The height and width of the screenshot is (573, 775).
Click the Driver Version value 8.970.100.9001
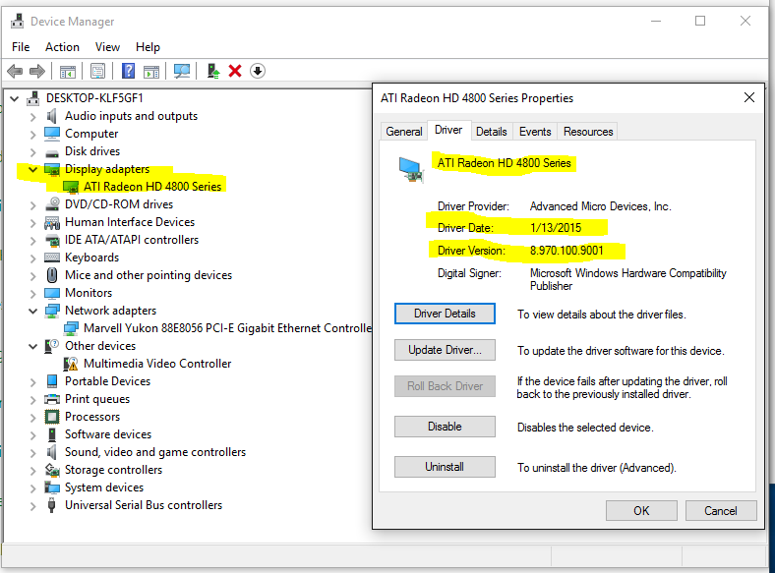[566, 251]
